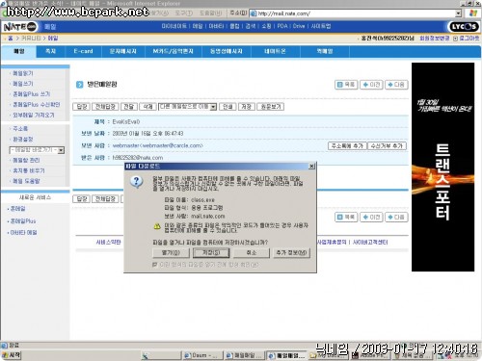Click 회원정보변경 at the top right
The height and width of the screenshot is (361, 482).
pyautogui.click(x=435, y=39)
